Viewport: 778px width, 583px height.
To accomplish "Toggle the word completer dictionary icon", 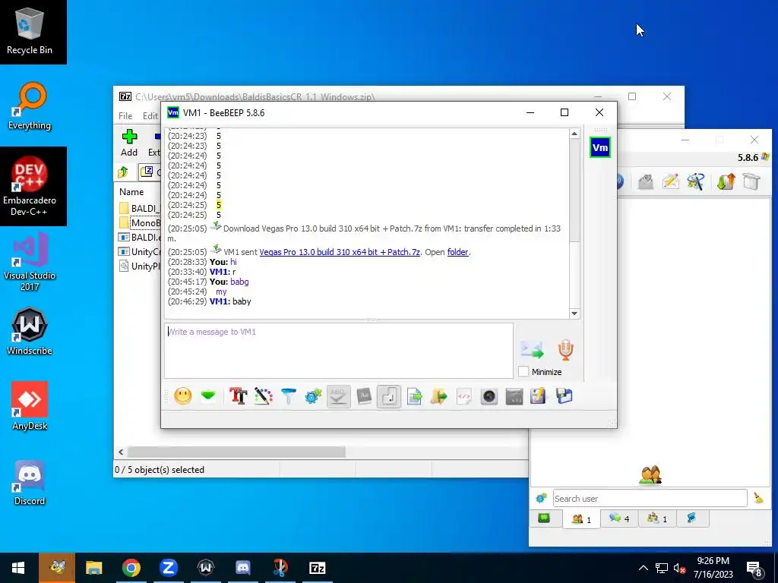I will click(364, 396).
